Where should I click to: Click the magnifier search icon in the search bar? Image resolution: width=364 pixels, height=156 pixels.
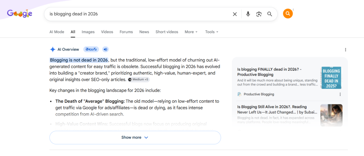(x=269, y=14)
